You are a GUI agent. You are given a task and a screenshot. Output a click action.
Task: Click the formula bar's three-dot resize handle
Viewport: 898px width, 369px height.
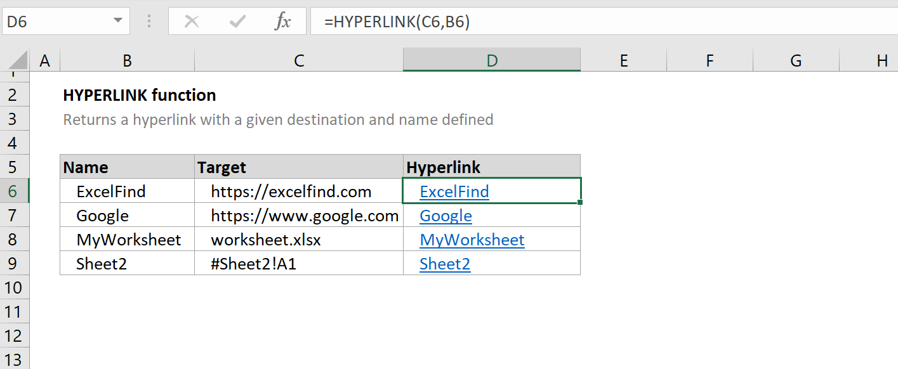pyautogui.click(x=149, y=22)
